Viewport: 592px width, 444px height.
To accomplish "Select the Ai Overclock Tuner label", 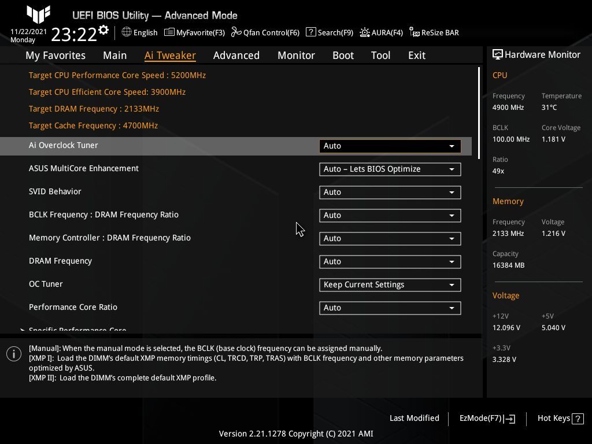I will click(x=64, y=145).
